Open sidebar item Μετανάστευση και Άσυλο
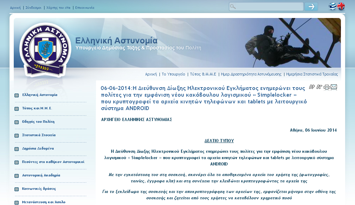The height and width of the screenshot is (205, 355). 44,202
